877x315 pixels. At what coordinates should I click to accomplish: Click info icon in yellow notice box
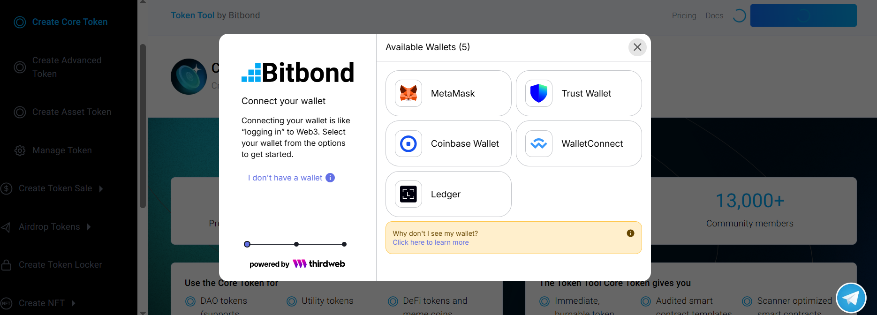pyautogui.click(x=630, y=233)
